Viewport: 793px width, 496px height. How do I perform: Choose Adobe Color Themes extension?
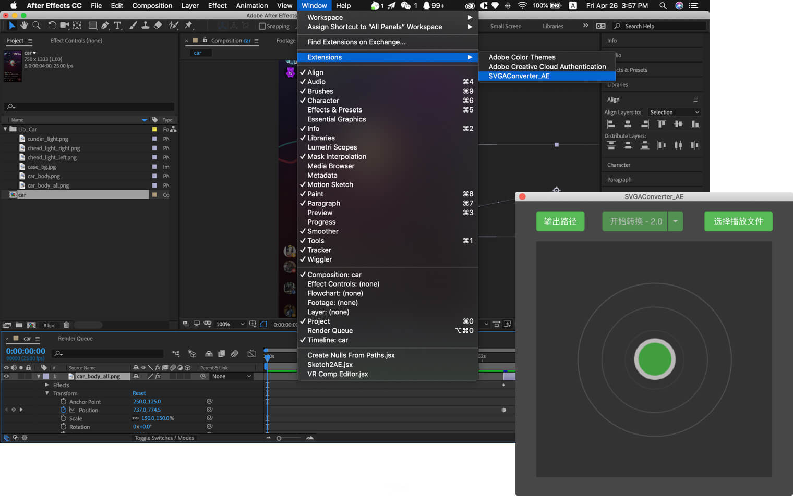(547, 57)
